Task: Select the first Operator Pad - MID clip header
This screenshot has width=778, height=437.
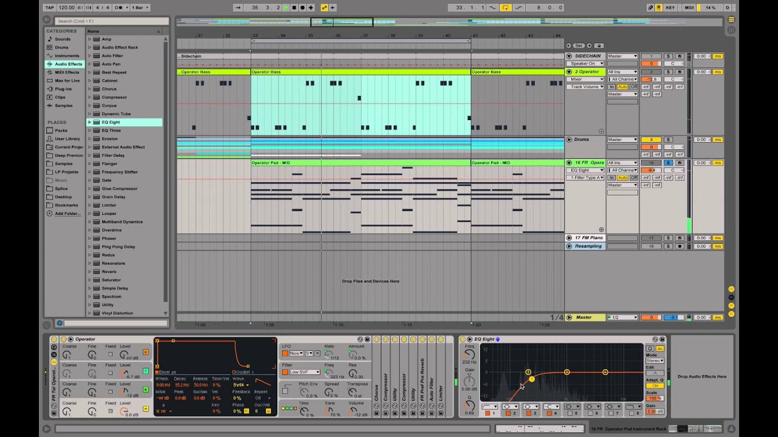Action: coord(361,163)
